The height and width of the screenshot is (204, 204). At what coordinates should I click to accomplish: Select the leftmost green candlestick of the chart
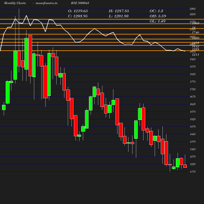tap(4, 107)
